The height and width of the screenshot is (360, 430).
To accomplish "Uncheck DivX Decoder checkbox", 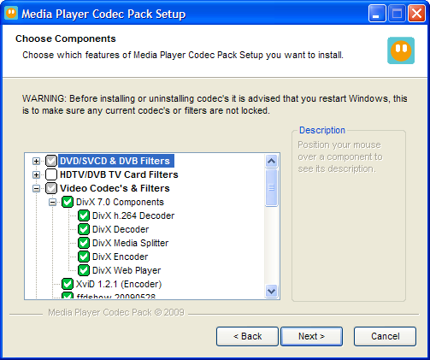I will 84,229.
